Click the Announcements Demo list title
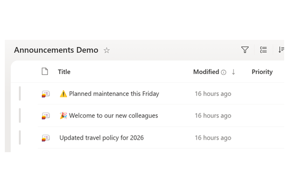 pos(56,50)
